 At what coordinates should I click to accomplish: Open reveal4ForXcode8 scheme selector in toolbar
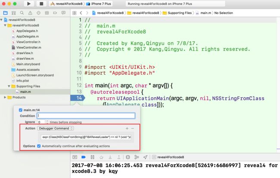point(67,4)
